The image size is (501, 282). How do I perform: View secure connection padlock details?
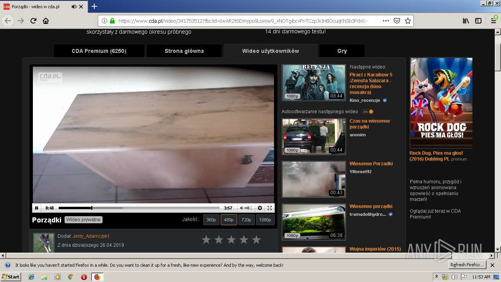pyautogui.click(x=112, y=21)
